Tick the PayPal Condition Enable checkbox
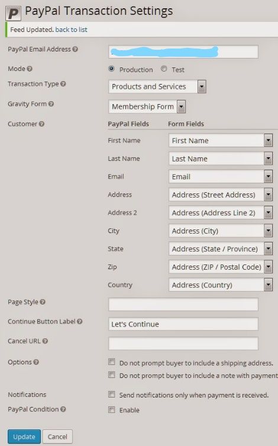 pos(112,409)
